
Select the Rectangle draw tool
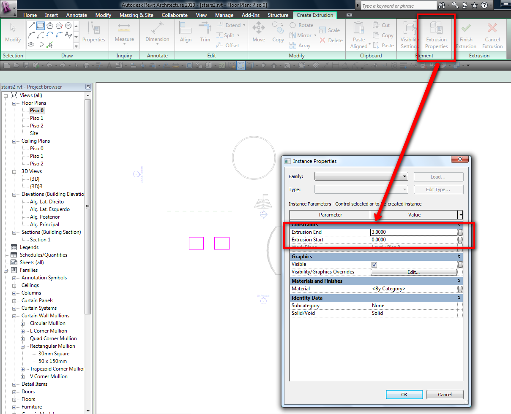pyautogui.click(x=41, y=26)
